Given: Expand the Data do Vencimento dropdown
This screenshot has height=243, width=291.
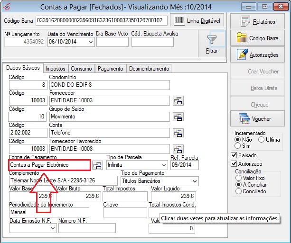Looking at the screenshot, I should click(x=91, y=42).
